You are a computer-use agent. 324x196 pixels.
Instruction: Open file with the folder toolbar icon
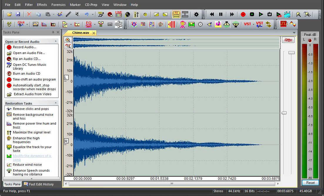point(9,14)
